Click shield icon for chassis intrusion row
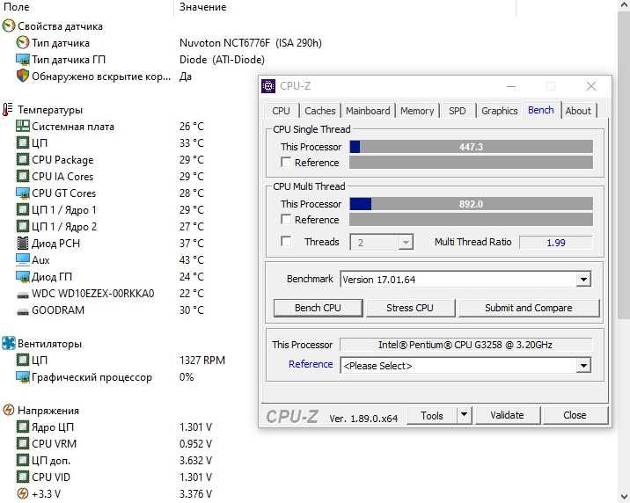 click(23, 76)
